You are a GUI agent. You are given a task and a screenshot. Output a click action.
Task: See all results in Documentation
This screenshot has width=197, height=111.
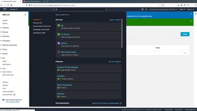107,103
